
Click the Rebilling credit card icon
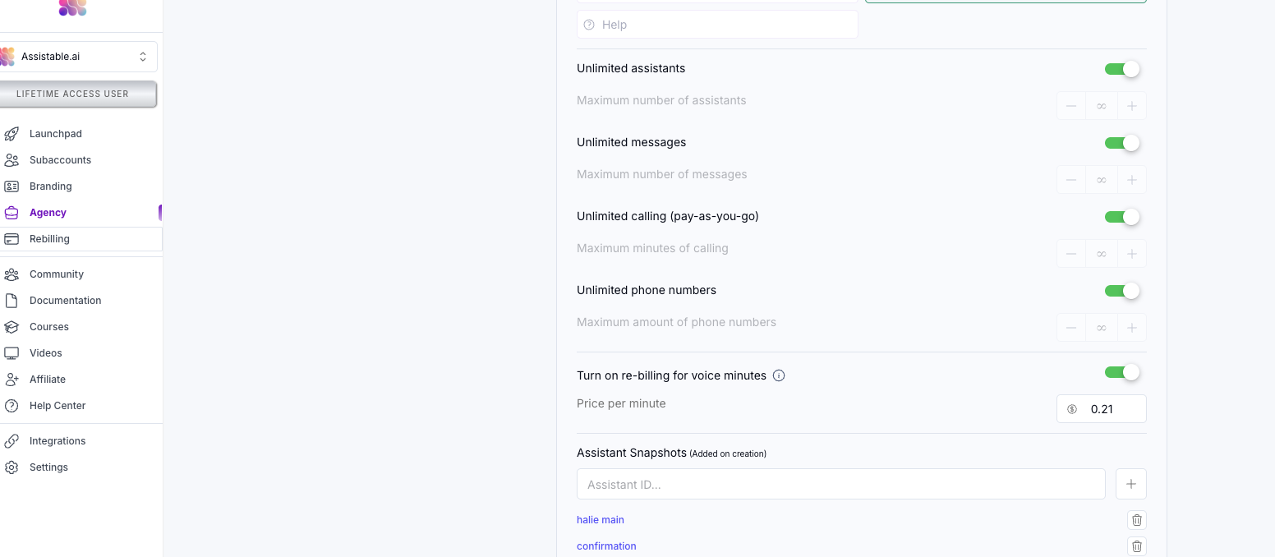pos(12,239)
